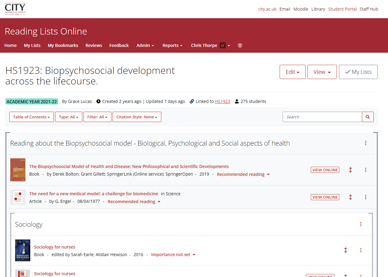The image size is (388, 277).
Task: Follow the linked HS1923 module link
Action: point(222,101)
